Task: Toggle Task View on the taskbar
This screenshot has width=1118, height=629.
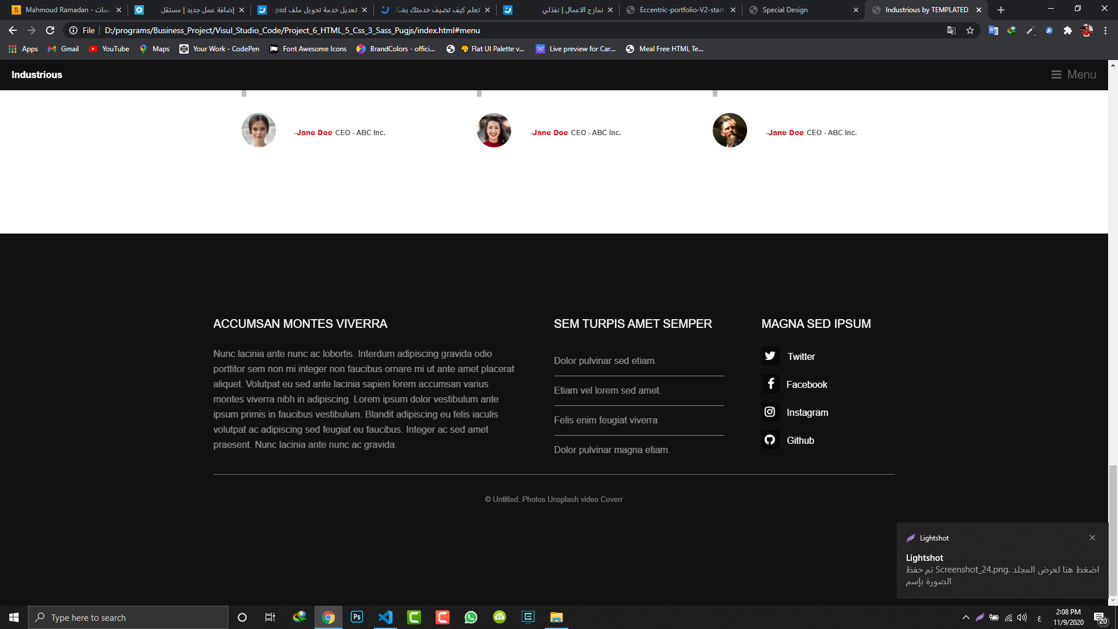Action: click(270, 617)
